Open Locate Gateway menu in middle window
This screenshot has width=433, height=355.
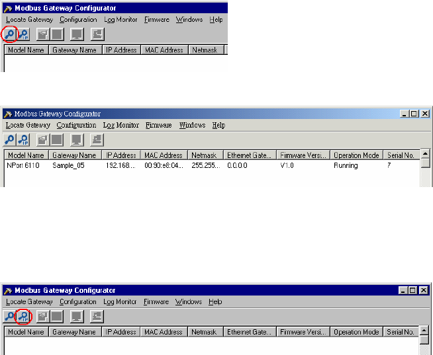(28, 125)
